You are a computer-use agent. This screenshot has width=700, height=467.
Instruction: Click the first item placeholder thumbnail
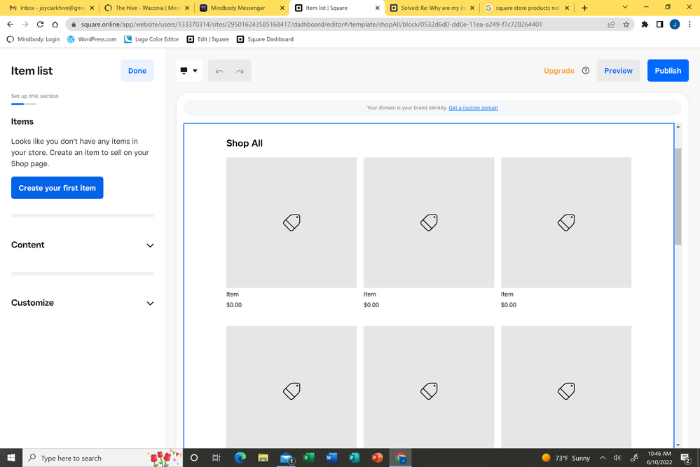pos(291,222)
